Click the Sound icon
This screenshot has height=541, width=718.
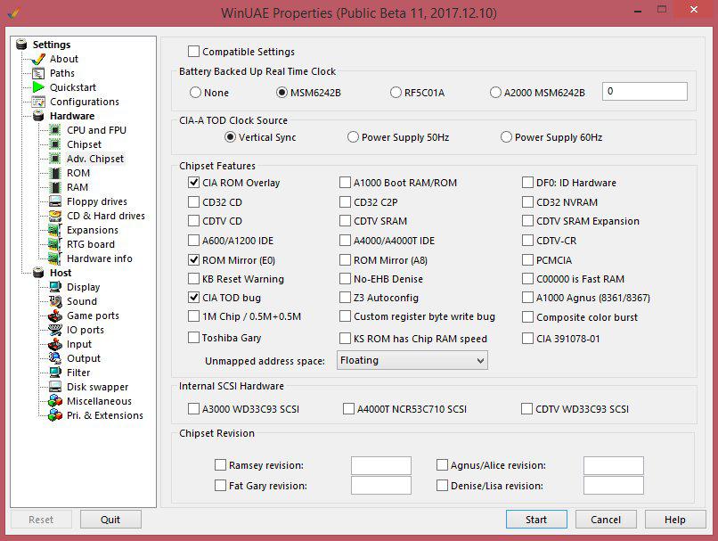tap(55, 301)
